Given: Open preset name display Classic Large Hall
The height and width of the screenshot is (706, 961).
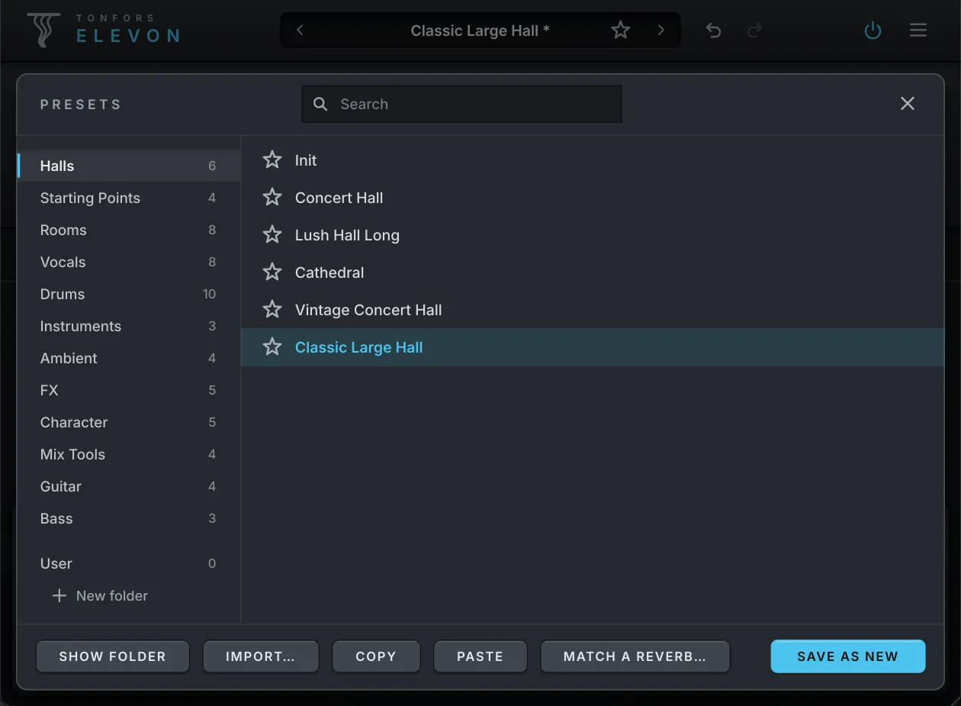Looking at the screenshot, I should pos(480,31).
